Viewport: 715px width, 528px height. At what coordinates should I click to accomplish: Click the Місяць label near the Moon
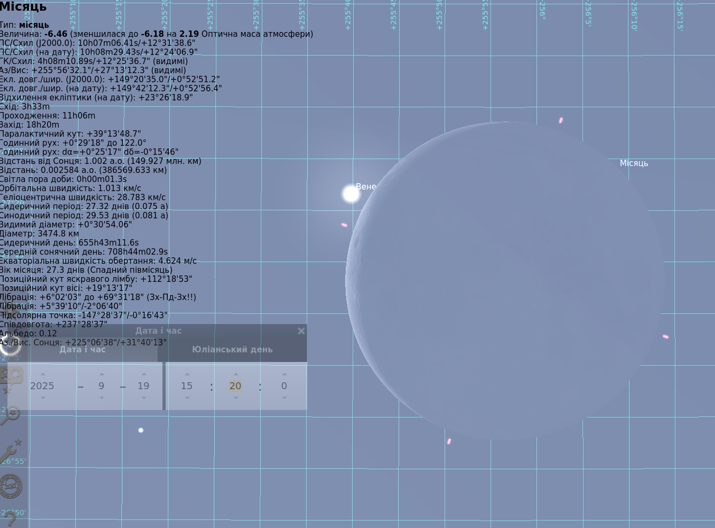[x=634, y=163]
